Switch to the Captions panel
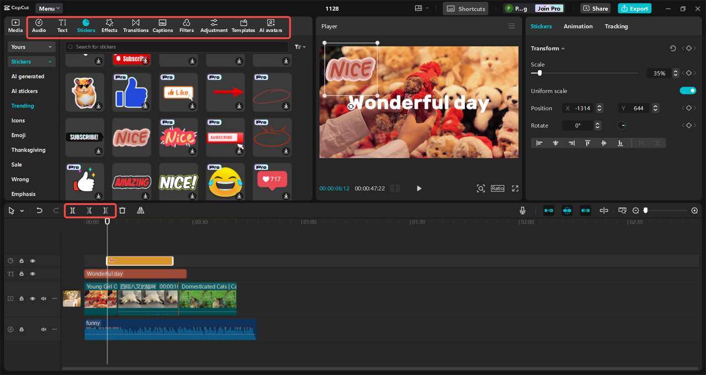Image resolution: width=706 pixels, height=375 pixels. click(163, 26)
